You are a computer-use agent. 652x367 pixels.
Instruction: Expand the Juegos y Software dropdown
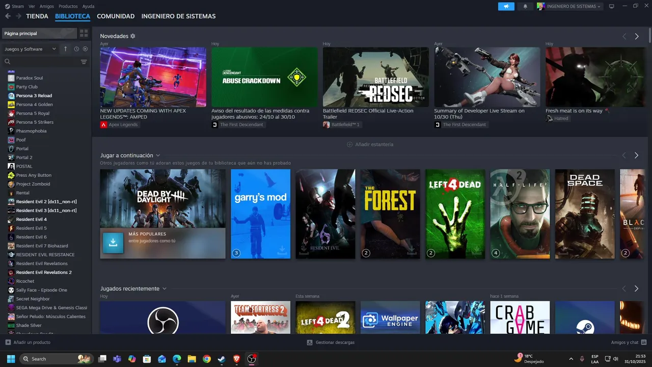point(31,49)
